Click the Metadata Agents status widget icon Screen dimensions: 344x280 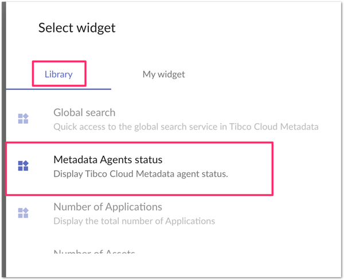[23, 166]
